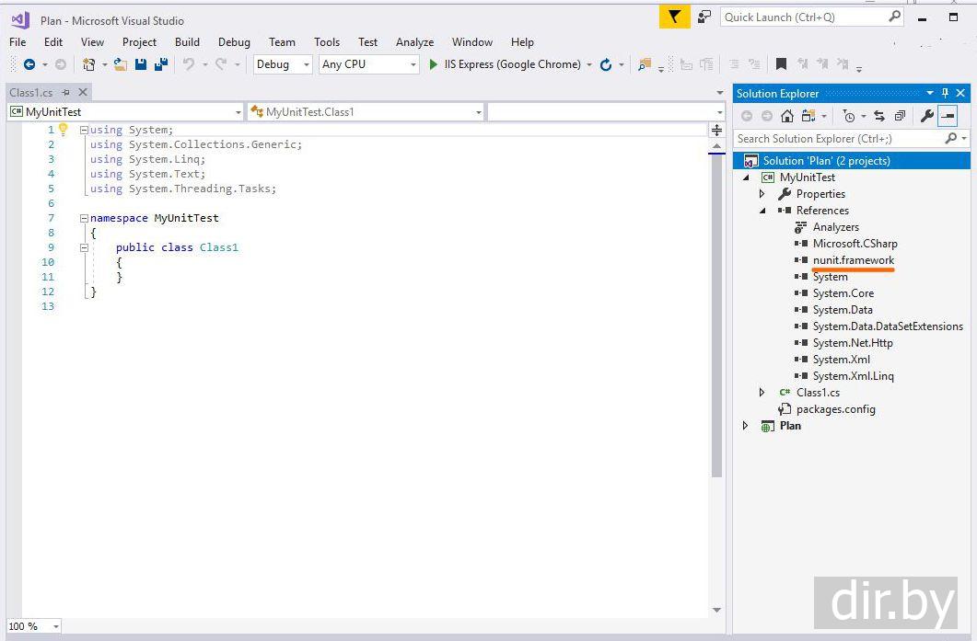977x641 pixels.
Task: Select nunit.framework reference in tree
Action: click(853, 260)
